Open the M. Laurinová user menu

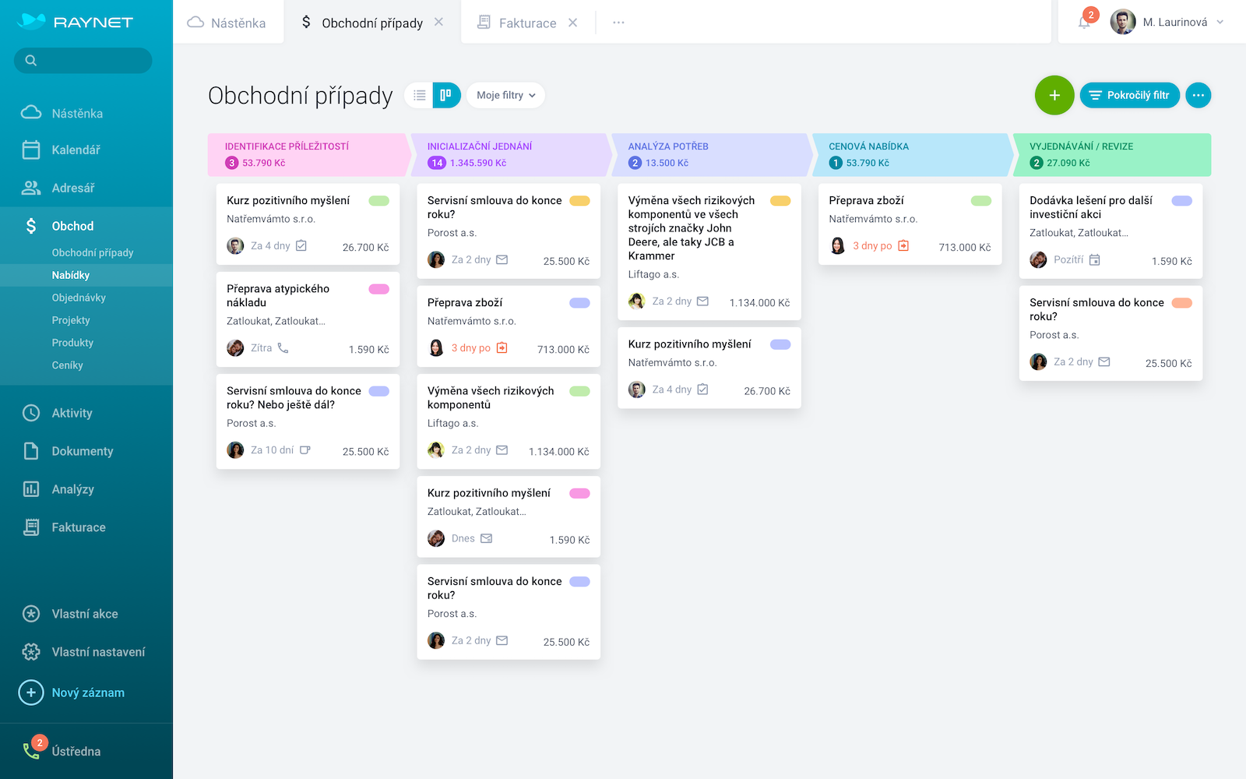pos(1167,22)
